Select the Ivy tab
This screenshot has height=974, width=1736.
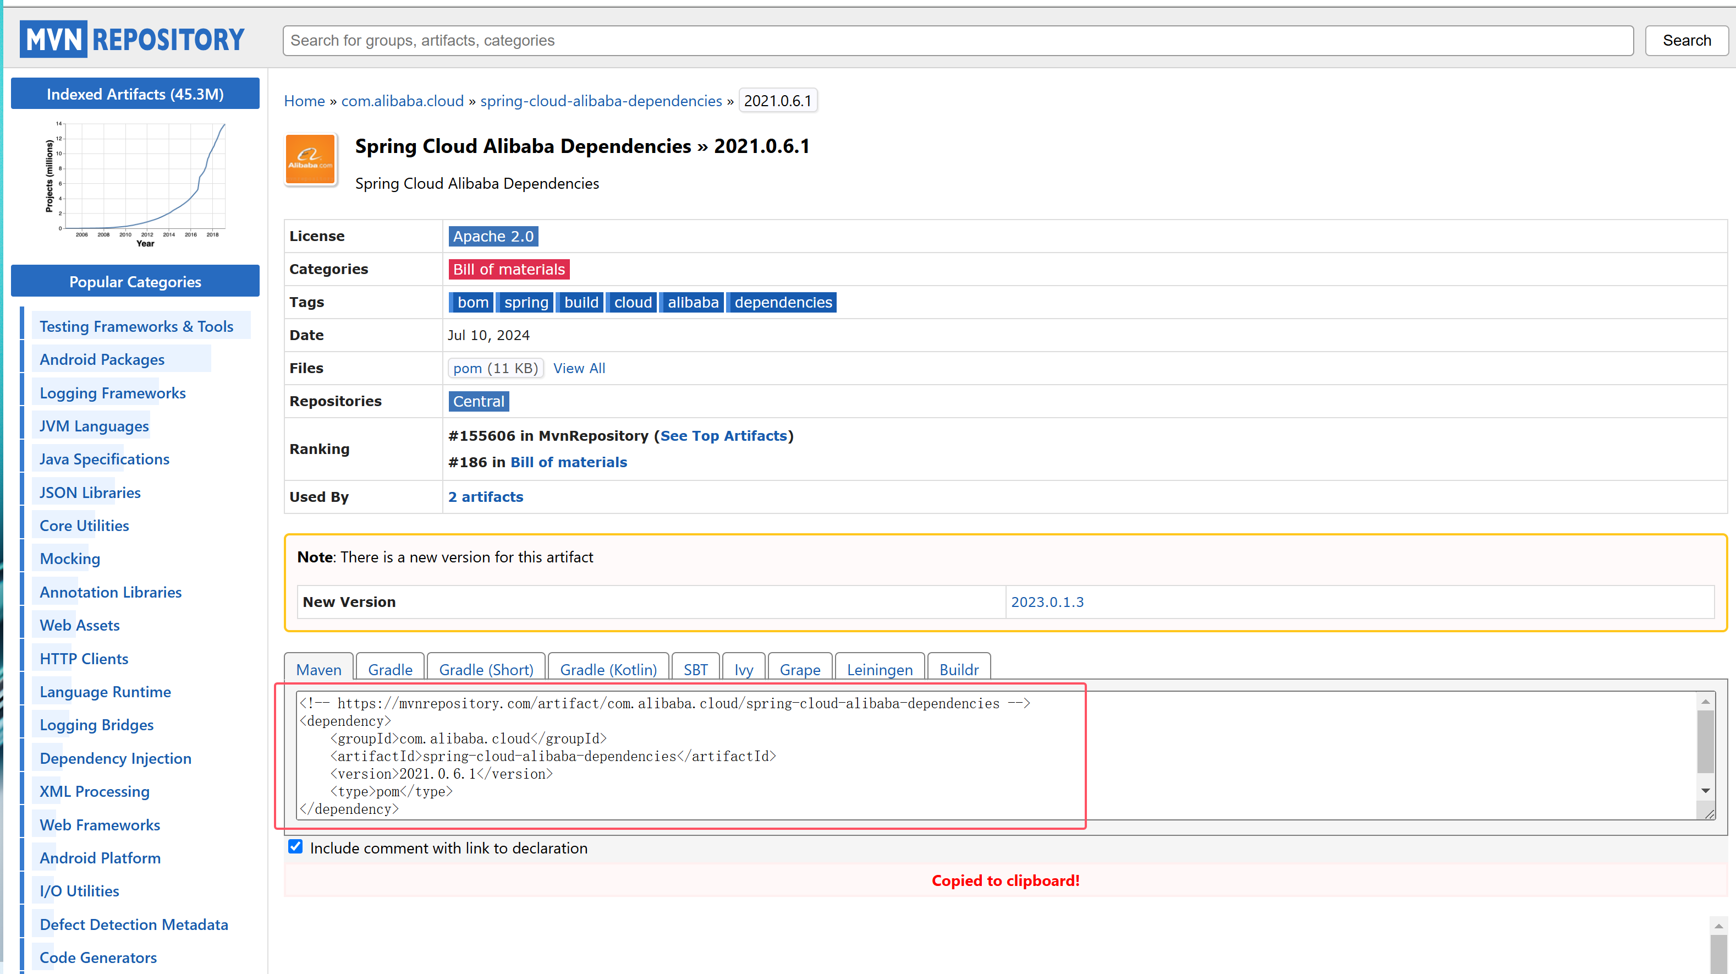click(x=743, y=669)
